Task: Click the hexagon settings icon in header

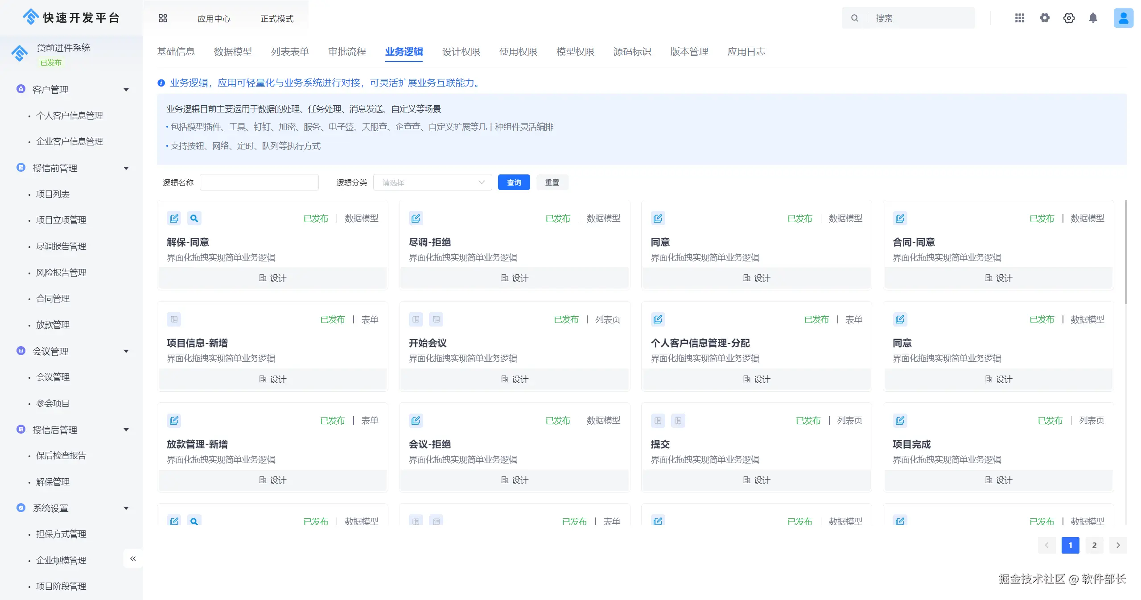Action: coord(1069,18)
